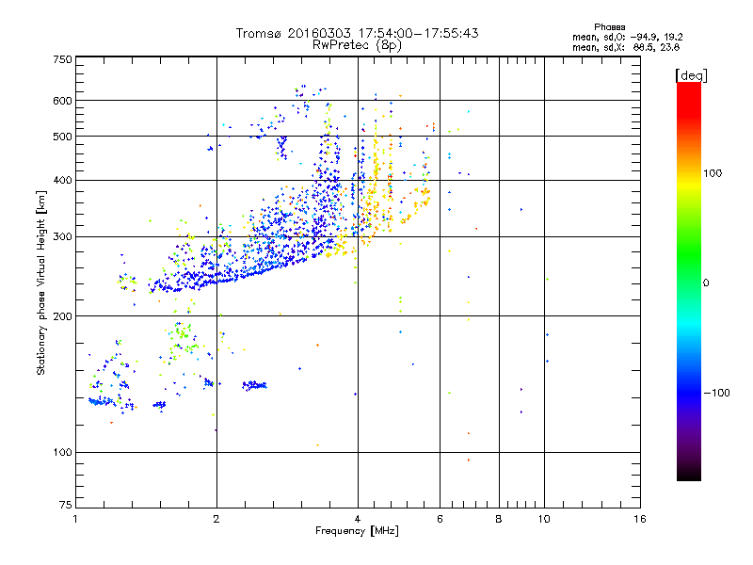Click the plot title 'Tromsø 20160303 17:54:00-17:55:43'

point(357,33)
